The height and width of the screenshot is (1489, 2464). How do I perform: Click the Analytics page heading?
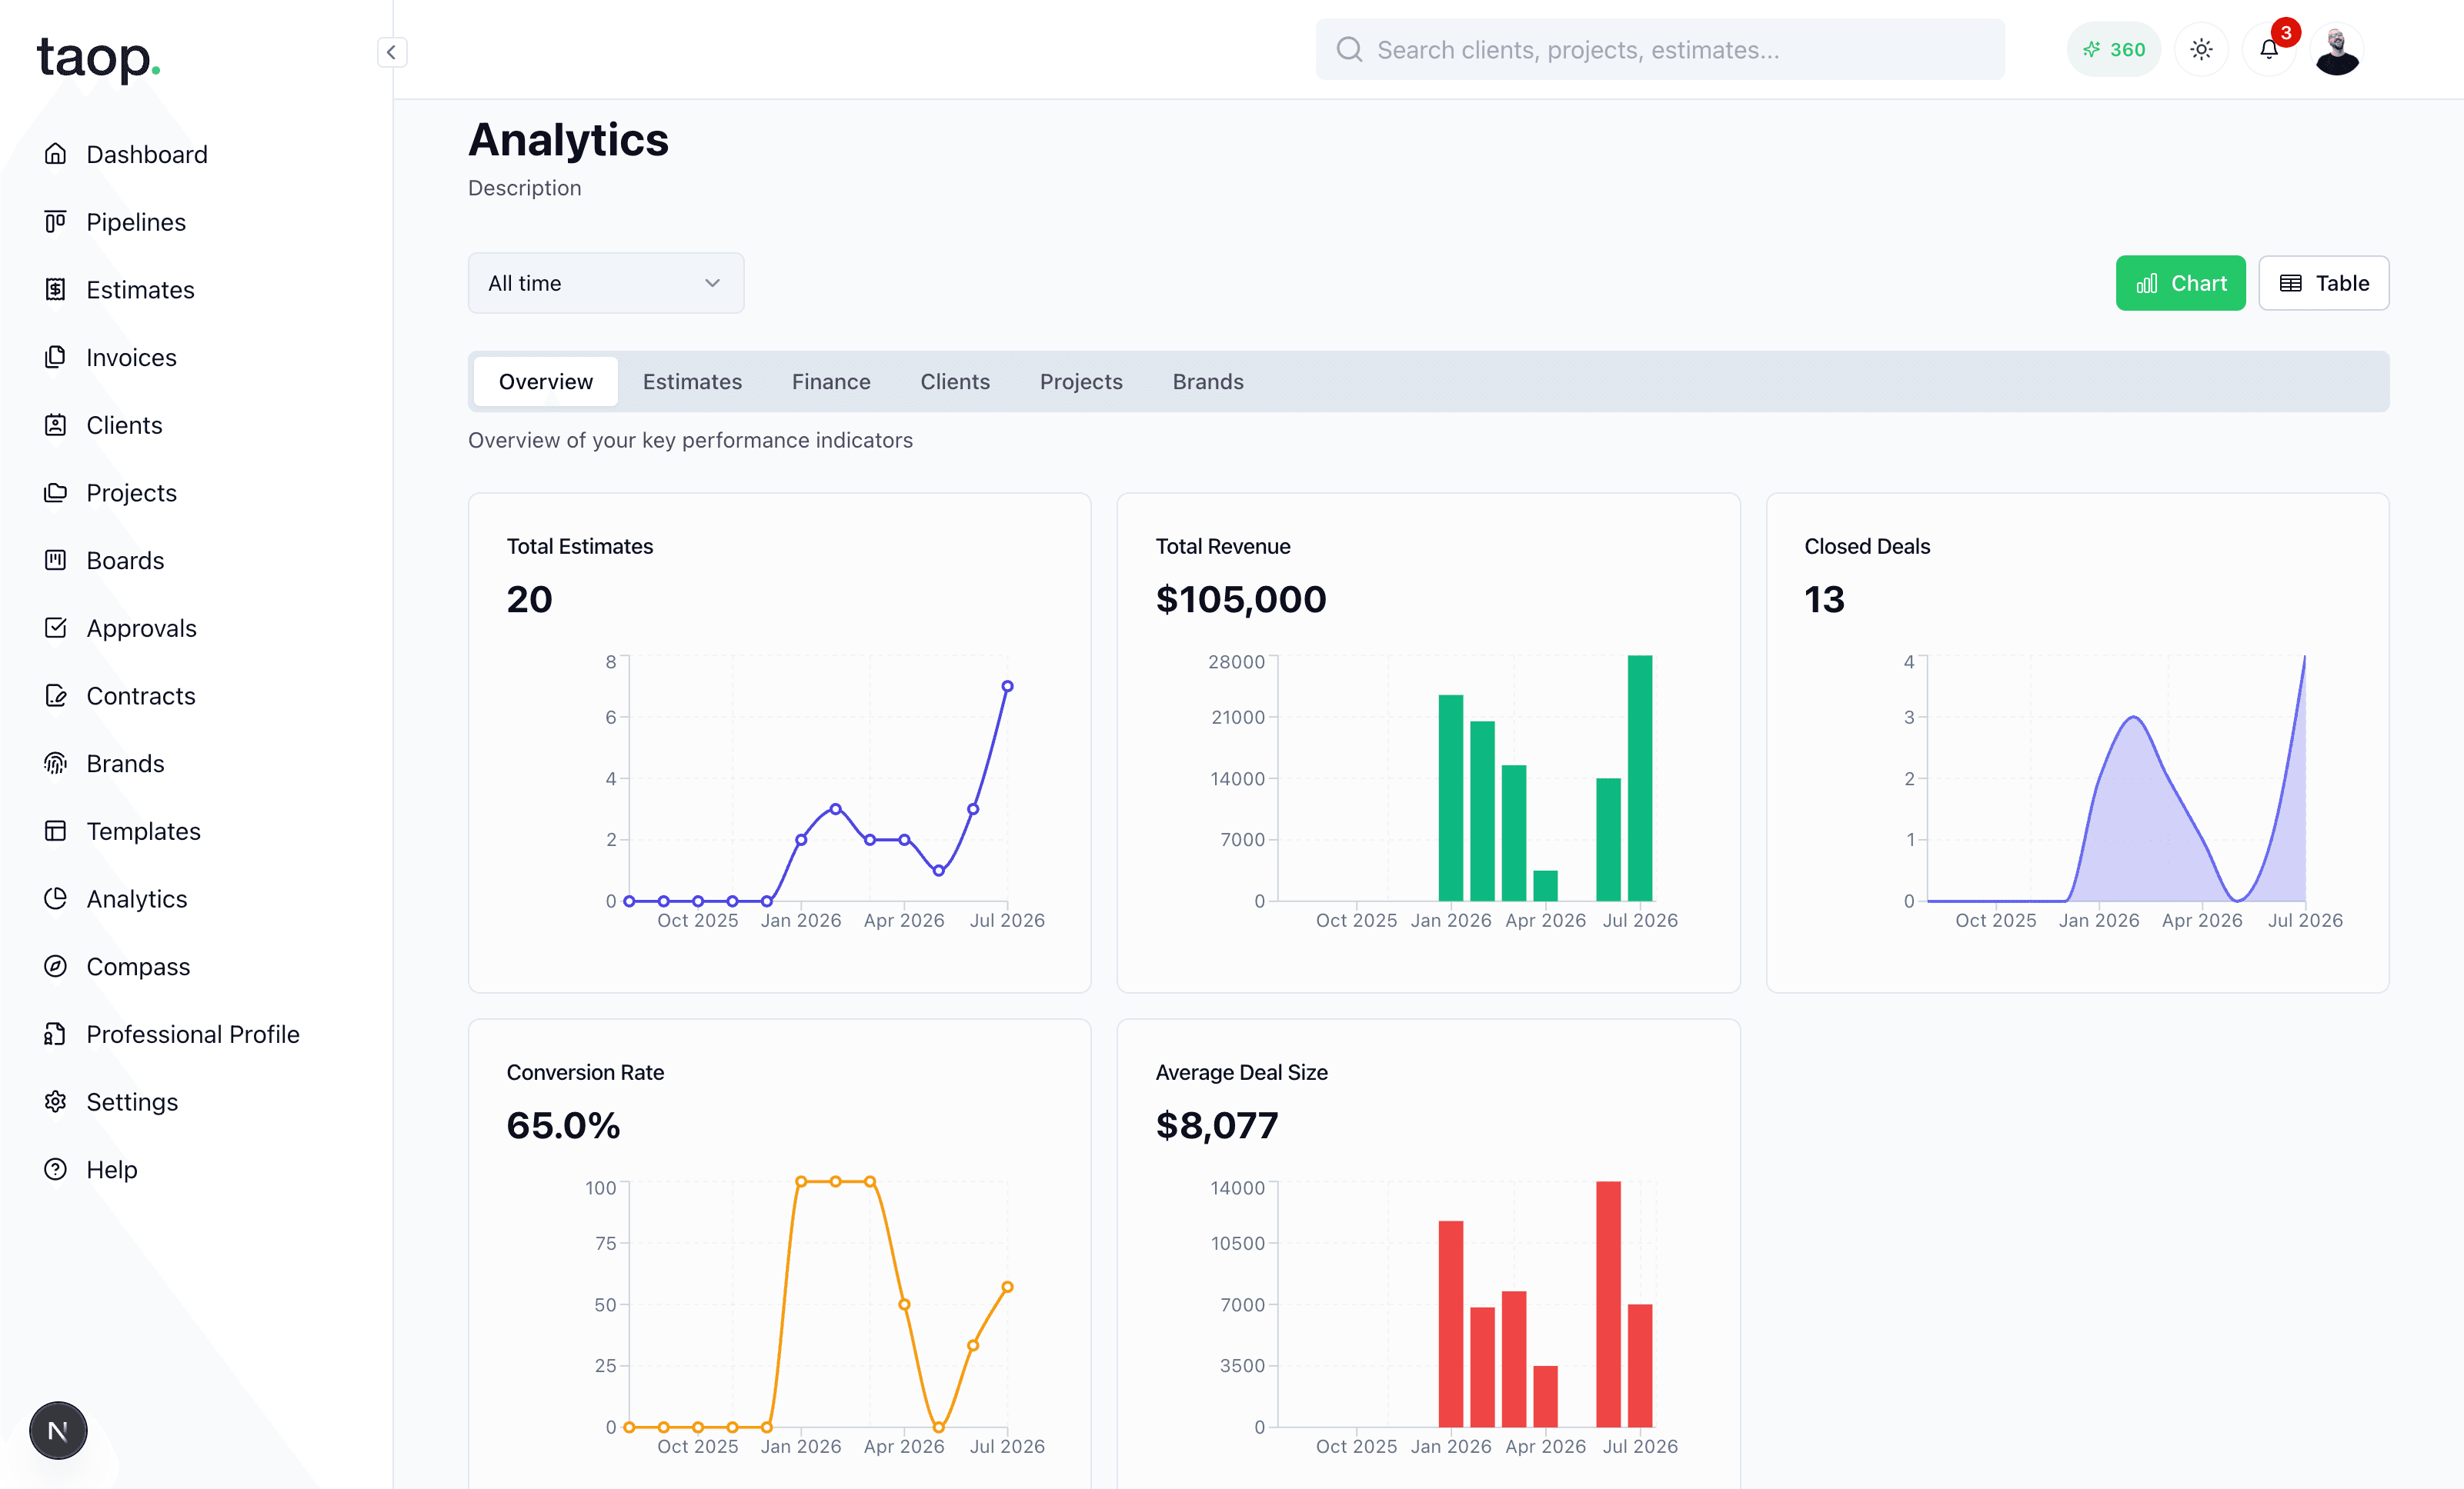[x=568, y=140]
